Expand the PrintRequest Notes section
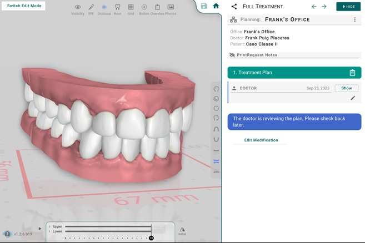 pos(294,55)
